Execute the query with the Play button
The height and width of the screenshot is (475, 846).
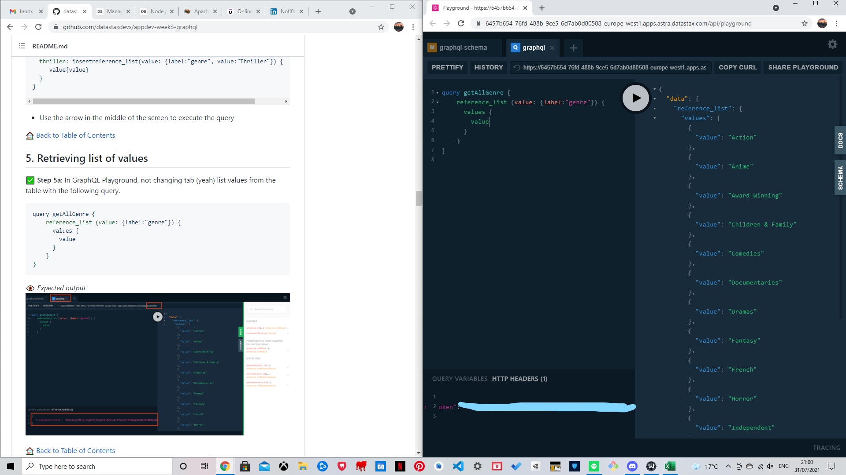coord(635,98)
